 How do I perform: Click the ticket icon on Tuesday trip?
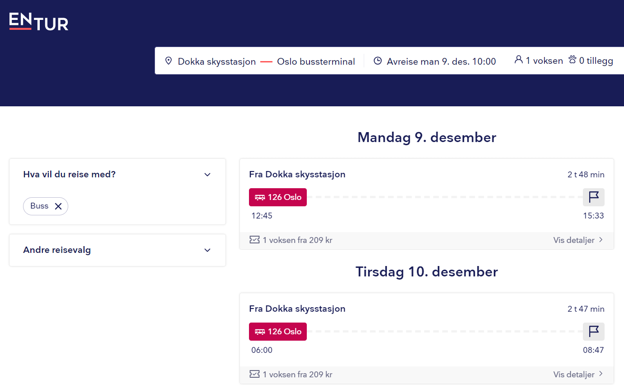pyautogui.click(x=254, y=374)
